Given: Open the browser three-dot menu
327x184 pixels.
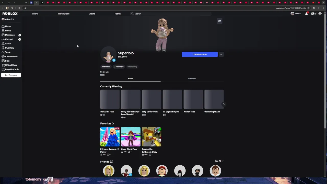Looking at the screenshot, I should (3, 8).
